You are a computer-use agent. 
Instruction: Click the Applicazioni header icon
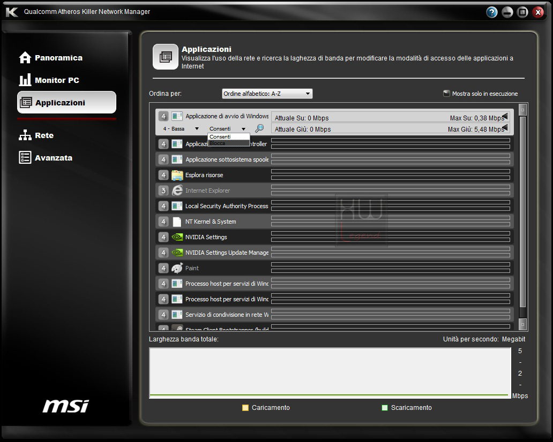coord(166,57)
